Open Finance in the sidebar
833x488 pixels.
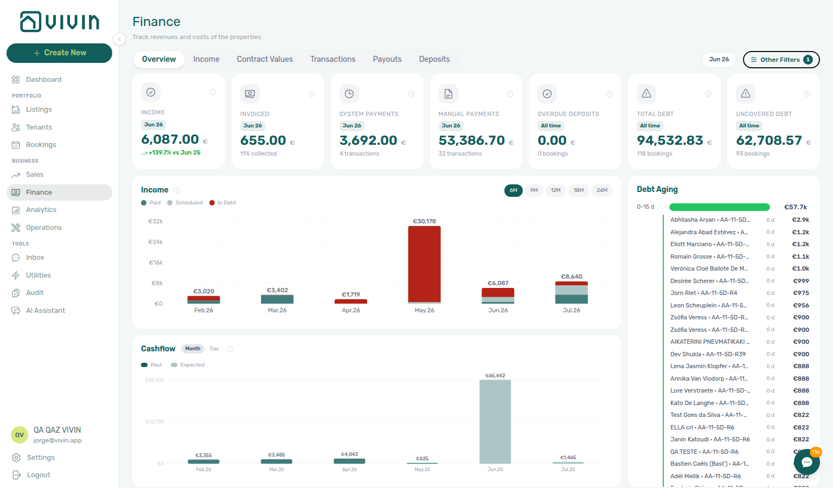pyautogui.click(x=59, y=192)
